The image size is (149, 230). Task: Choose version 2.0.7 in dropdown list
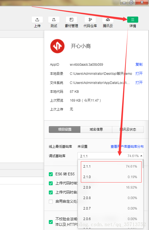[x=110, y=208]
